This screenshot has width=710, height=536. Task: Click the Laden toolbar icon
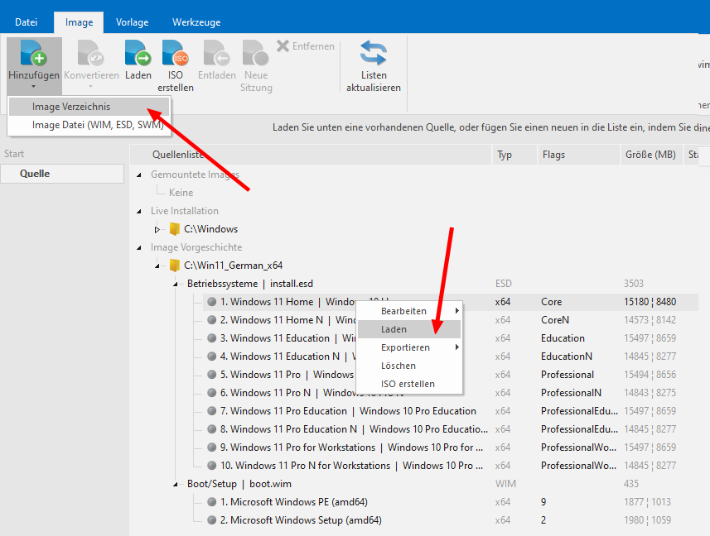[x=138, y=52]
